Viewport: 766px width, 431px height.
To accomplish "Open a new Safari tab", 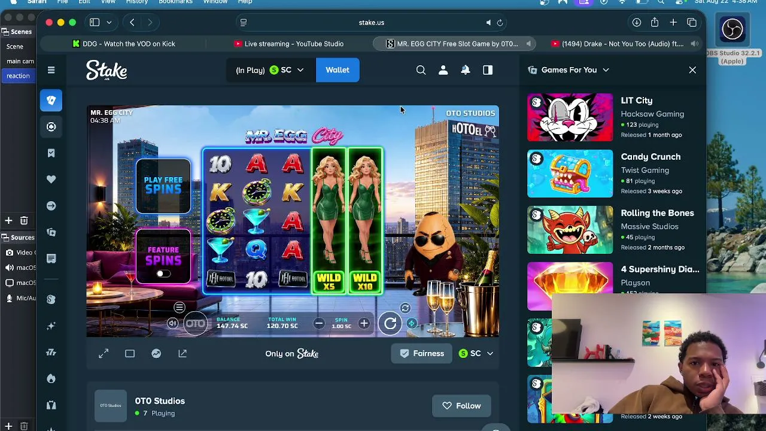I will [x=673, y=23].
